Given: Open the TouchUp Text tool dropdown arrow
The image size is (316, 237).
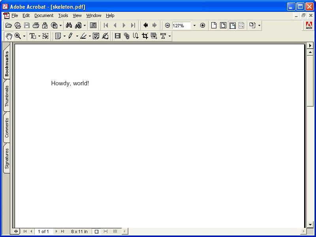Looking at the screenshot, I should pyautogui.click(x=169, y=36).
